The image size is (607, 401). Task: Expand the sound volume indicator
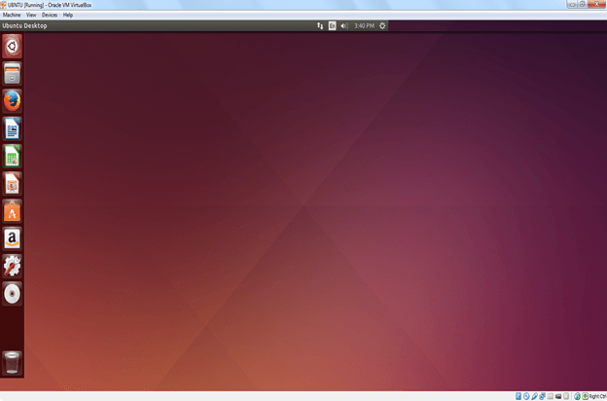coord(343,25)
